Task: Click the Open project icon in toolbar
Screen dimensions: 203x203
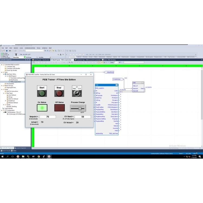Action: [4, 51]
